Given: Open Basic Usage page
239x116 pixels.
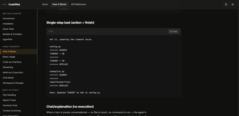Looking at the screenshot, I should click(x=9, y=57).
